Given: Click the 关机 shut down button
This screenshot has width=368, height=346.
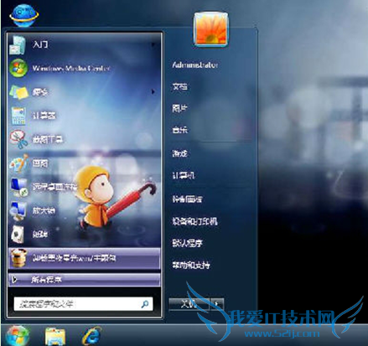Looking at the screenshot, I should tap(189, 304).
